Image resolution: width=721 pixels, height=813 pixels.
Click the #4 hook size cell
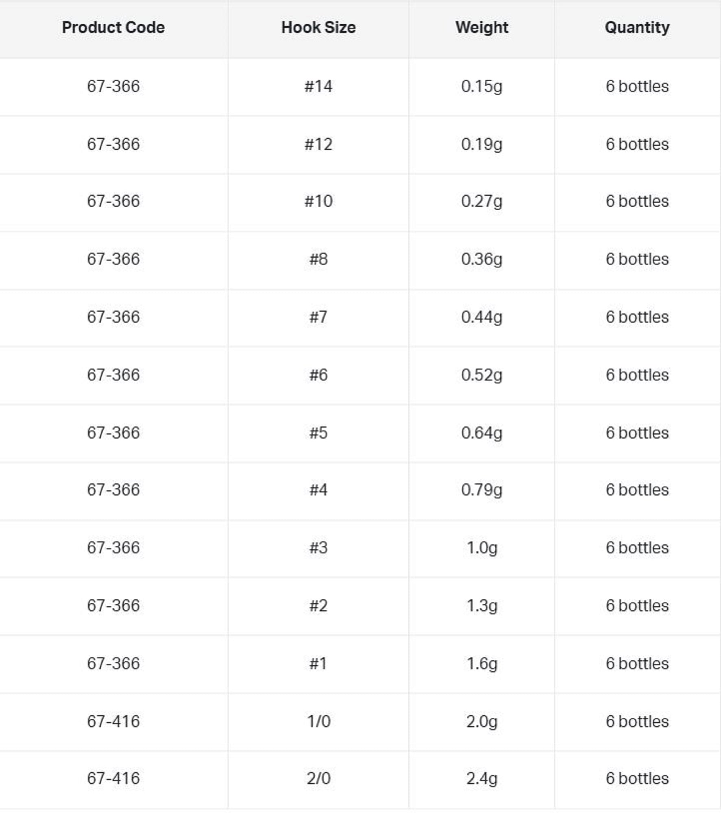(x=318, y=490)
